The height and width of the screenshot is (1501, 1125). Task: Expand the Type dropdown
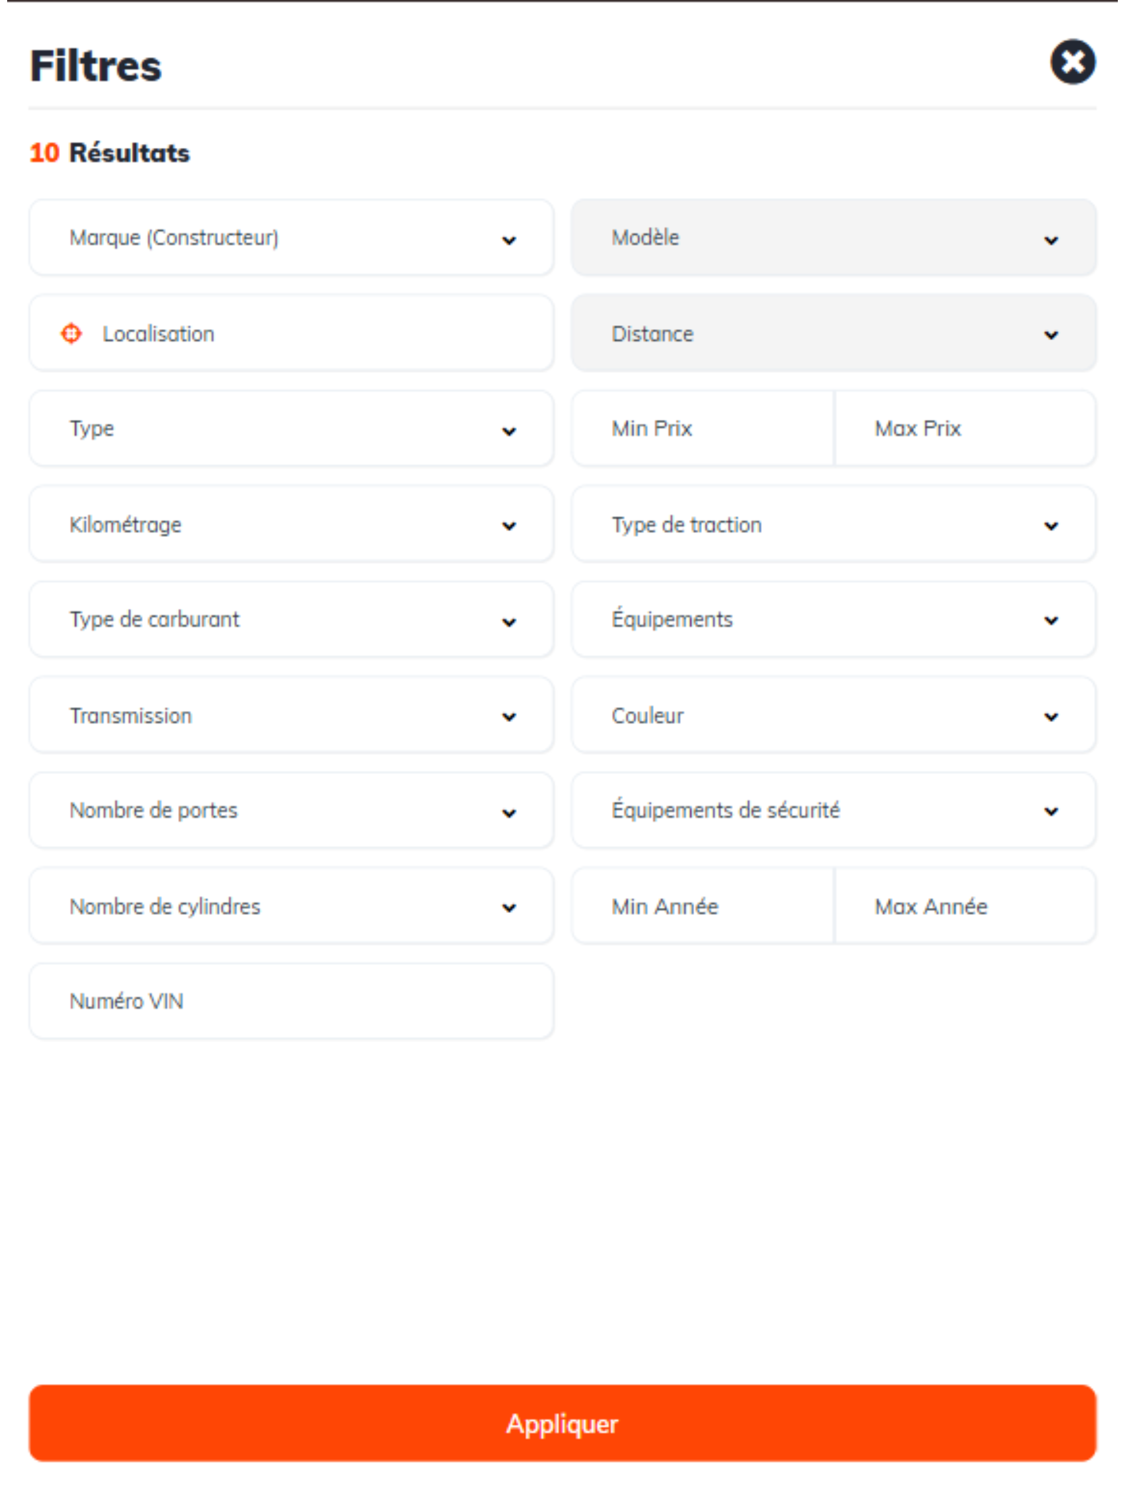(291, 429)
